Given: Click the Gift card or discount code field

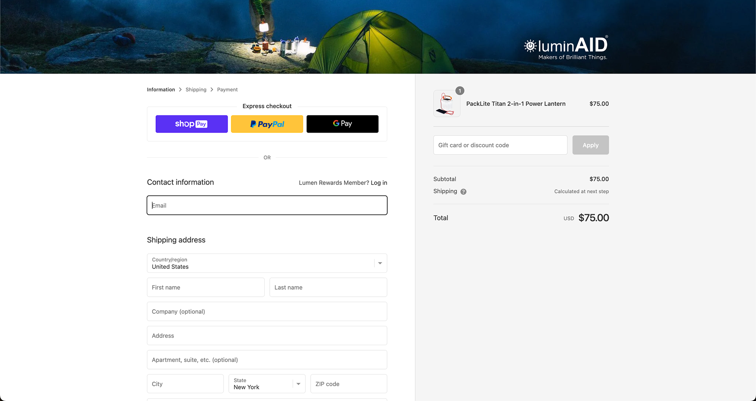Looking at the screenshot, I should pyautogui.click(x=500, y=145).
